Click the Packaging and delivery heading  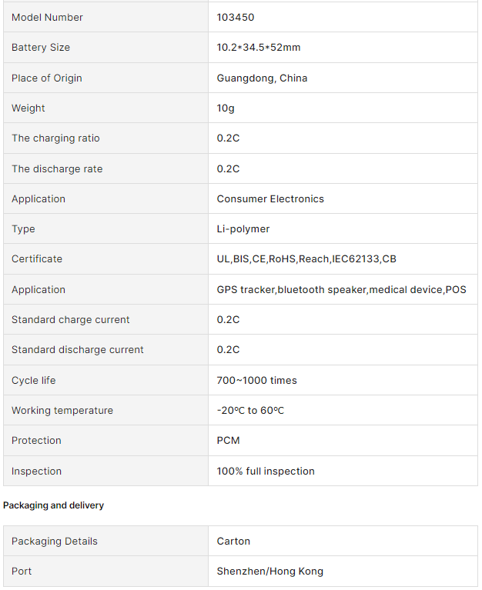(x=53, y=505)
